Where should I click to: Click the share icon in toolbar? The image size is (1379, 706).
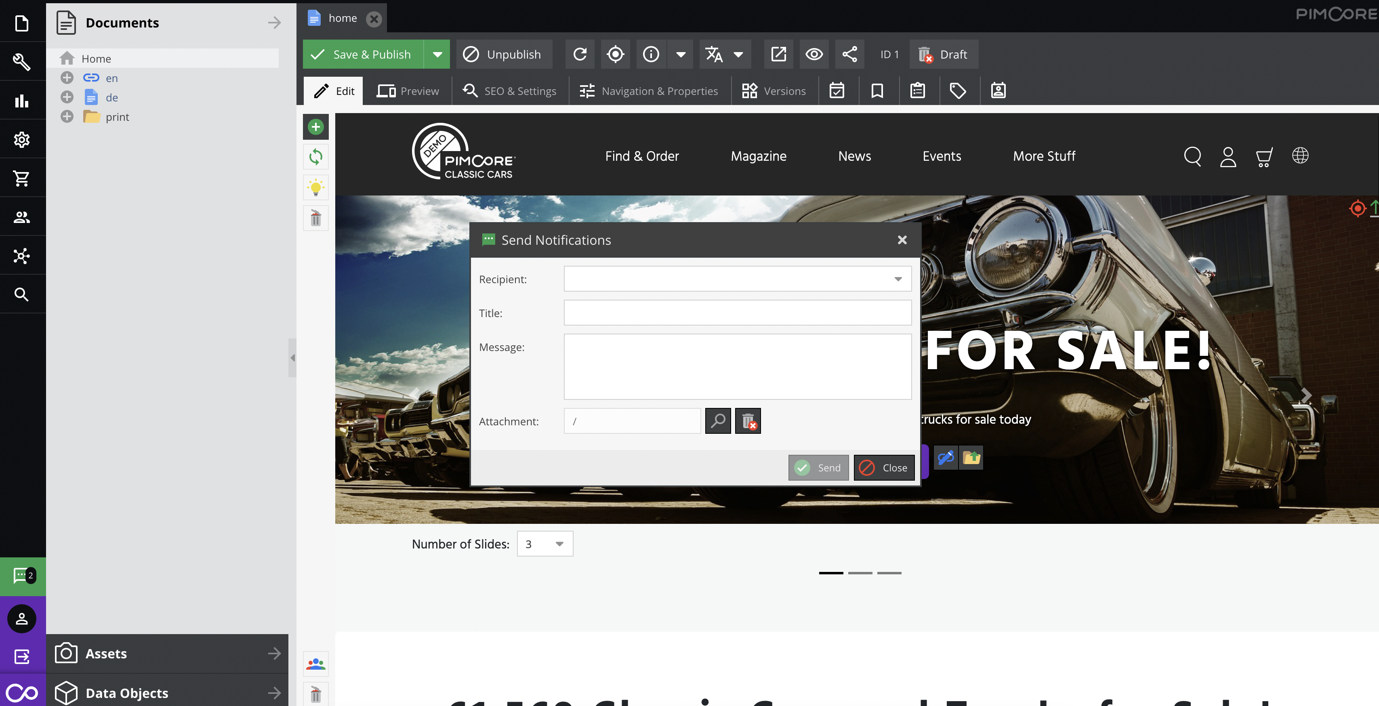coord(849,54)
